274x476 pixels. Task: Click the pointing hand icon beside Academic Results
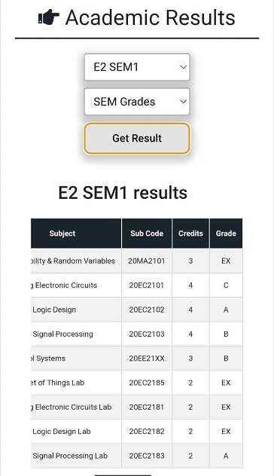(x=48, y=17)
